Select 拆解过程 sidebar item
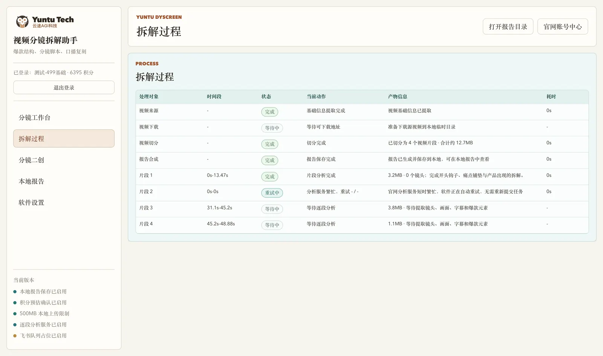This screenshot has width=603, height=356. click(x=64, y=138)
